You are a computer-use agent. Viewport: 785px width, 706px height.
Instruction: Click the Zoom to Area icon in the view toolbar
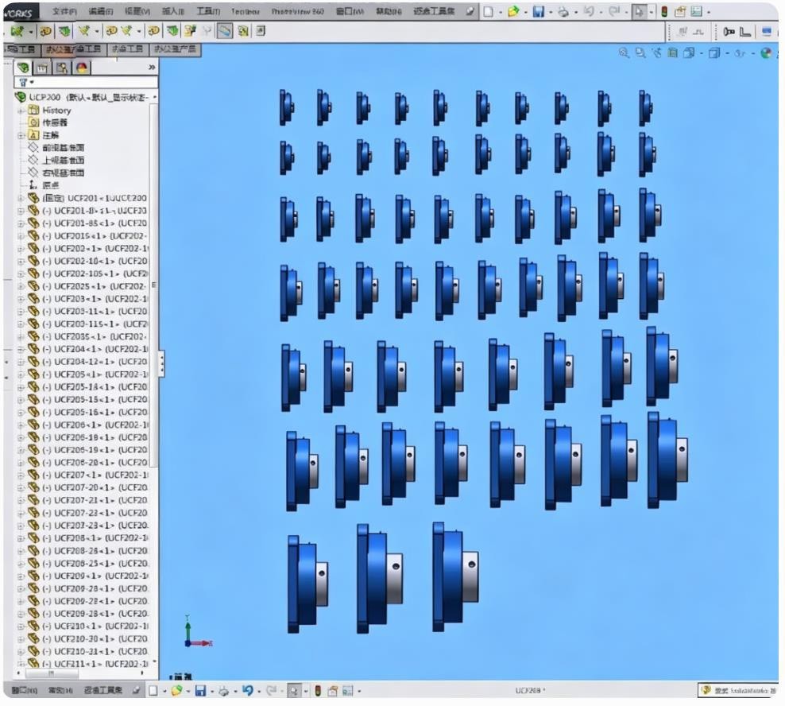click(x=640, y=52)
